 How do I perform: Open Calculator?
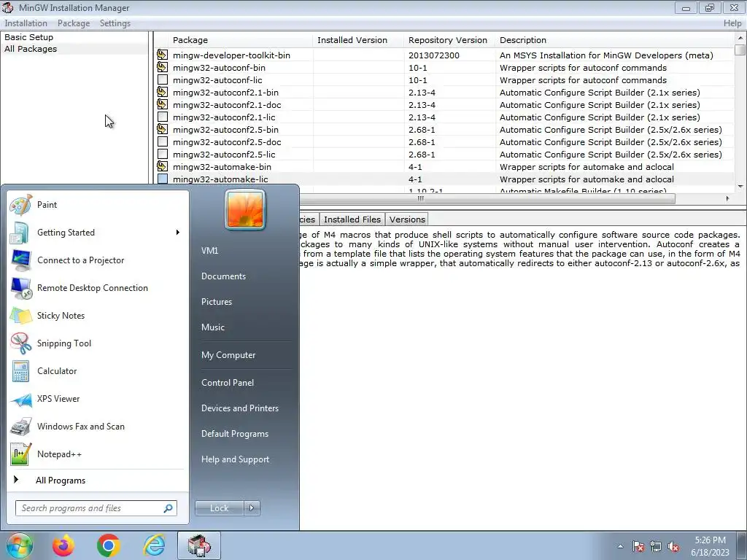point(98,371)
